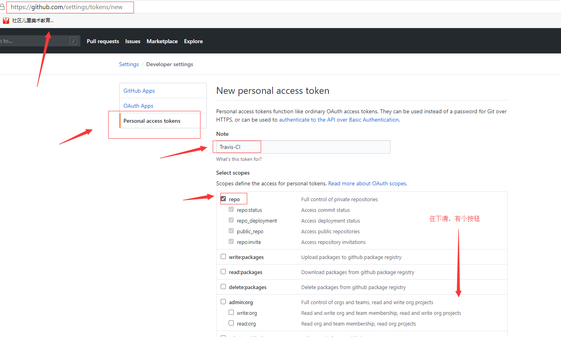Click the 'Access commit status' description

point(326,210)
